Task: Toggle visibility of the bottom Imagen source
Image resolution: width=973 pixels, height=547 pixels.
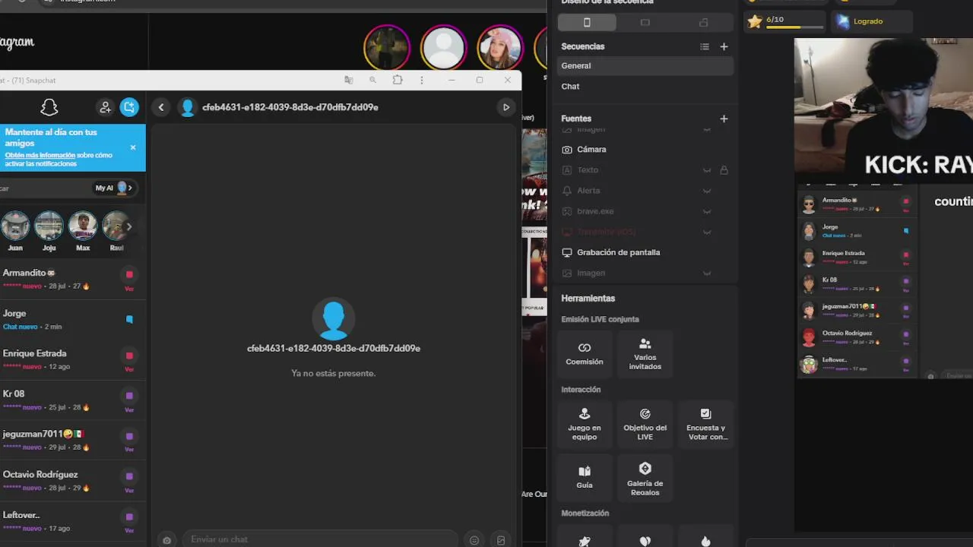Action: coord(707,273)
